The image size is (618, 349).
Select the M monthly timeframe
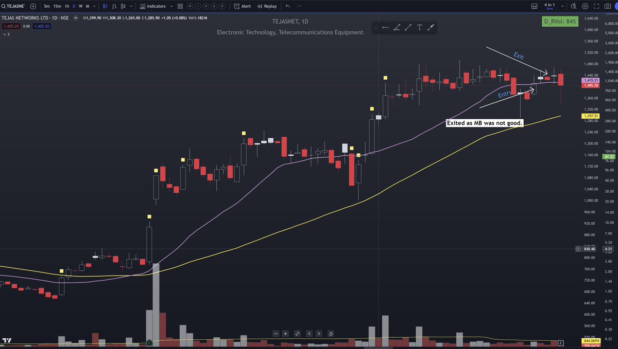tap(87, 6)
